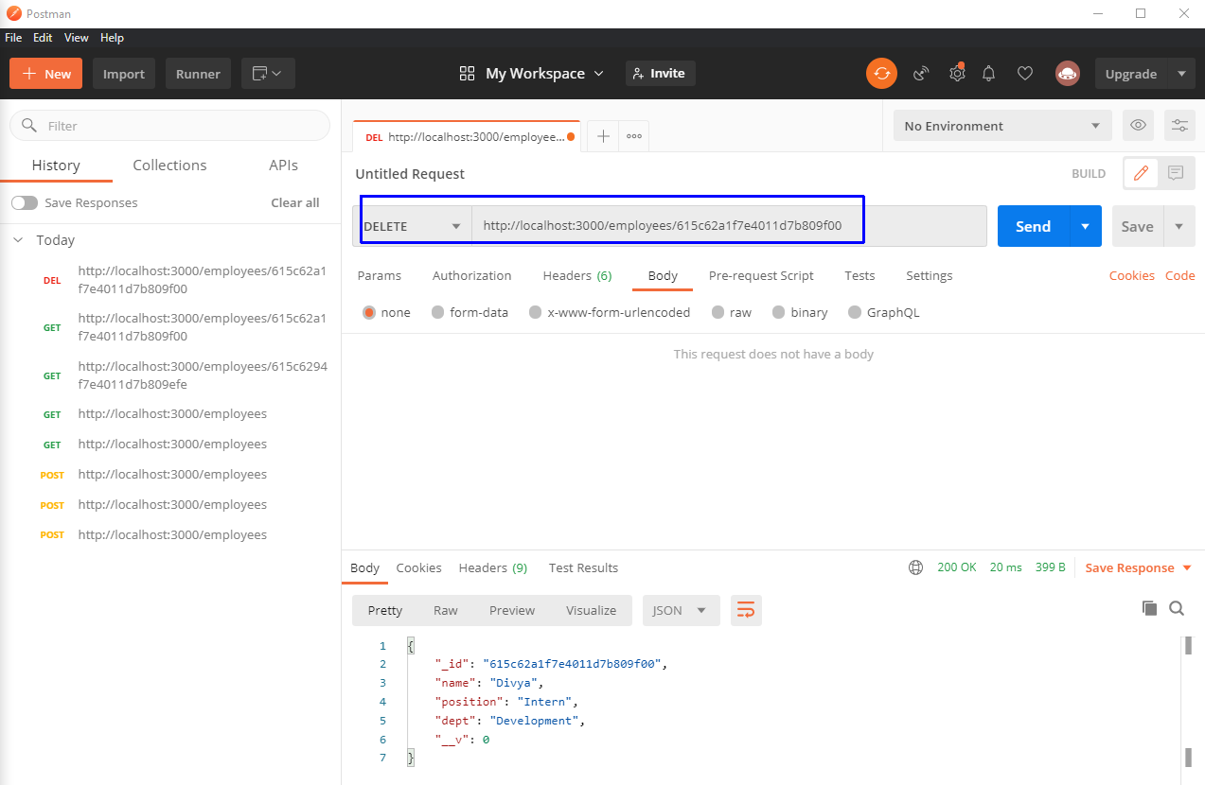Viewport: 1205px width, 785px height.
Task: Select the form-data body option
Action: [437, 312]
